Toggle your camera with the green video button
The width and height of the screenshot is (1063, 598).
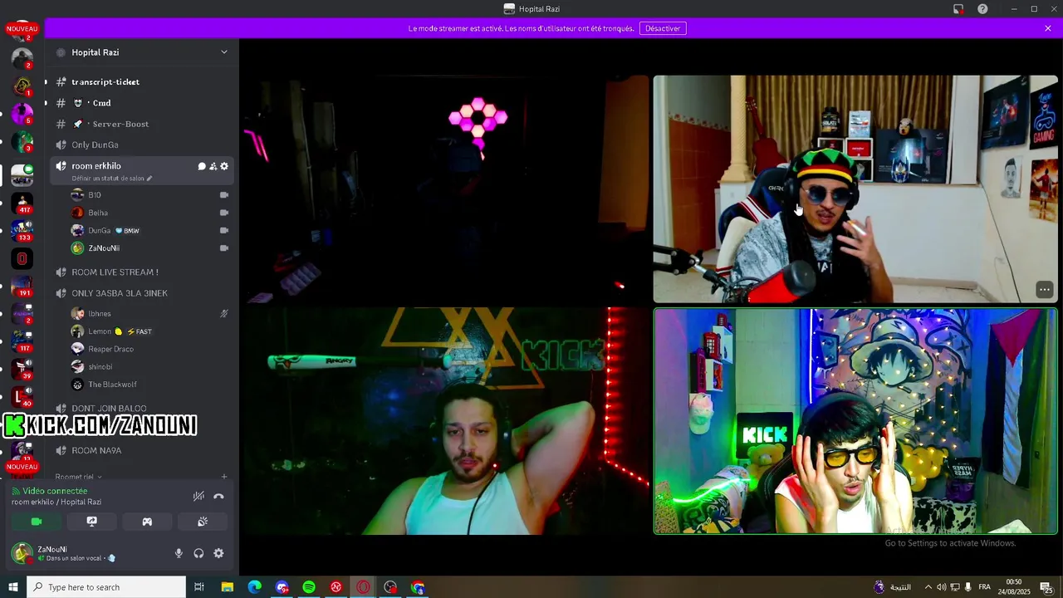pyautogui.click(x=36, y=522)
